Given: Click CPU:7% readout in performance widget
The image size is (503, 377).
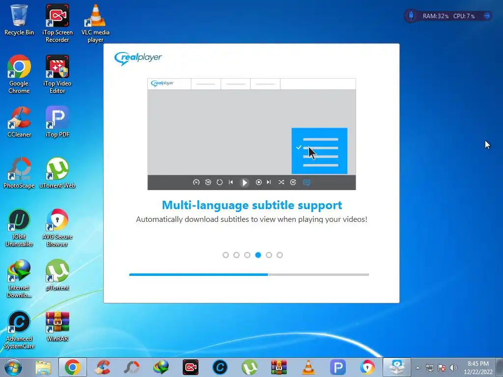Looking at the screenshot, I should click(x=464, y=16).
